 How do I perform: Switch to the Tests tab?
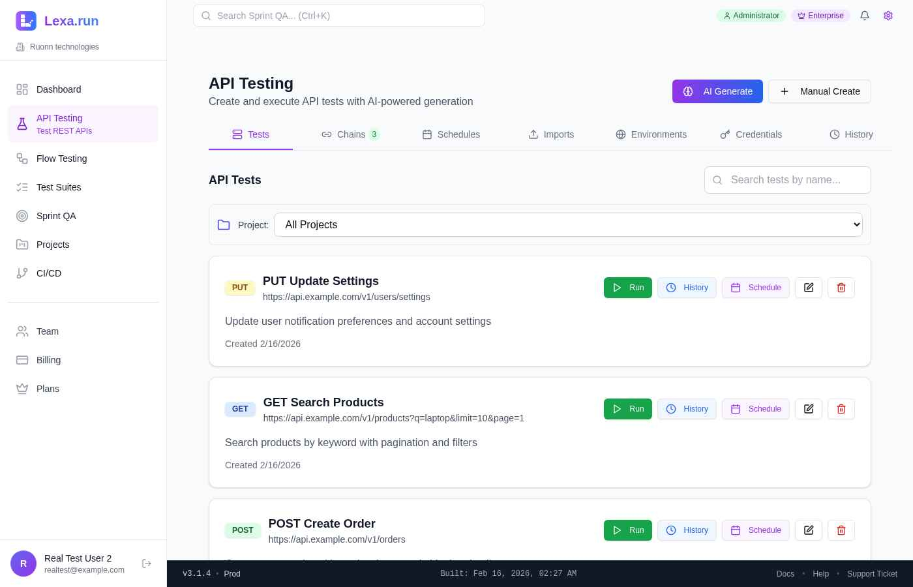[x=250, y=134]
